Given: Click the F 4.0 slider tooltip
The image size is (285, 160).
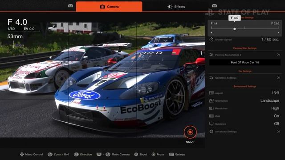Looking at the screenshot, I should [x=235, y=18].
